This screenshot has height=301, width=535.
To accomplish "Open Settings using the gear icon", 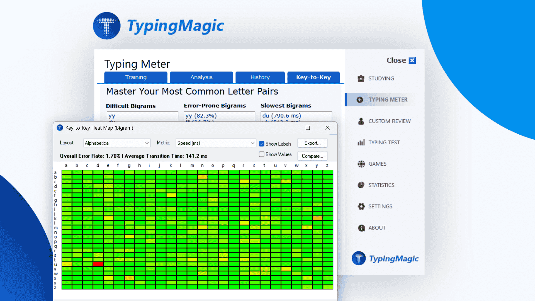I will pos(361,206).
